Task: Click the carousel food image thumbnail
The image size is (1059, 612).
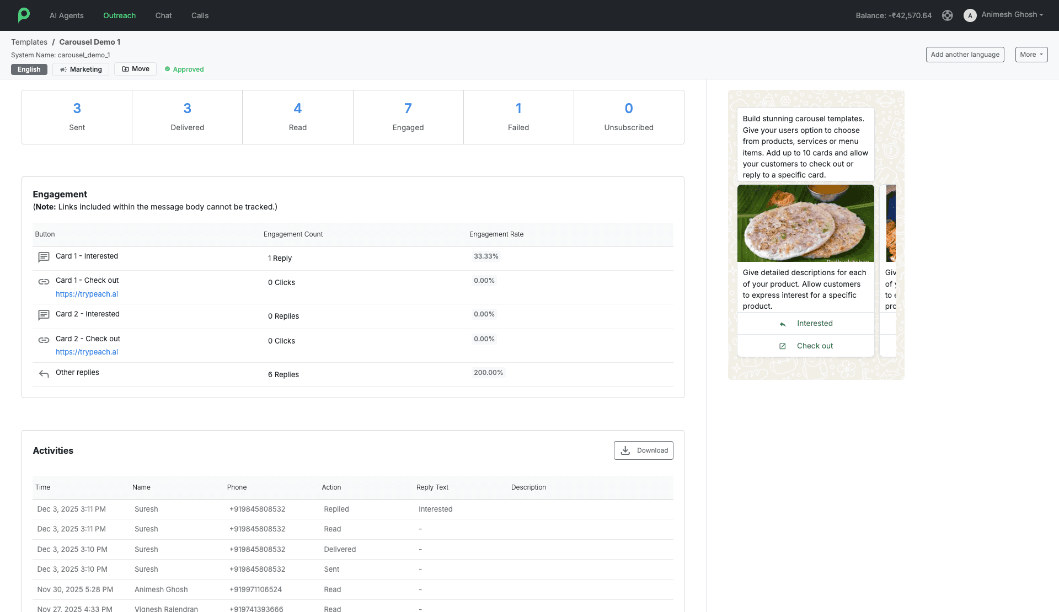Action: 805,223
